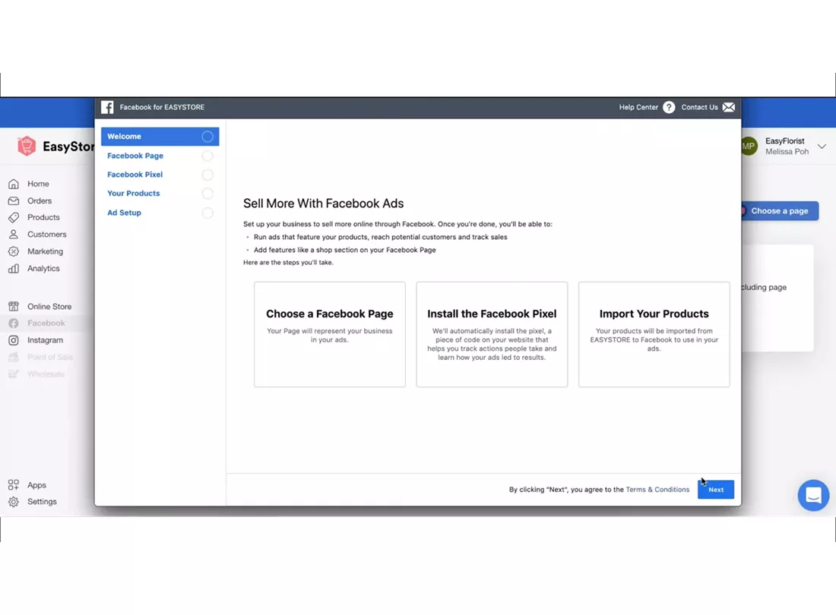Open Marketing in the sidebar menu
836x615 pixels.
click(x=46, y=251)
